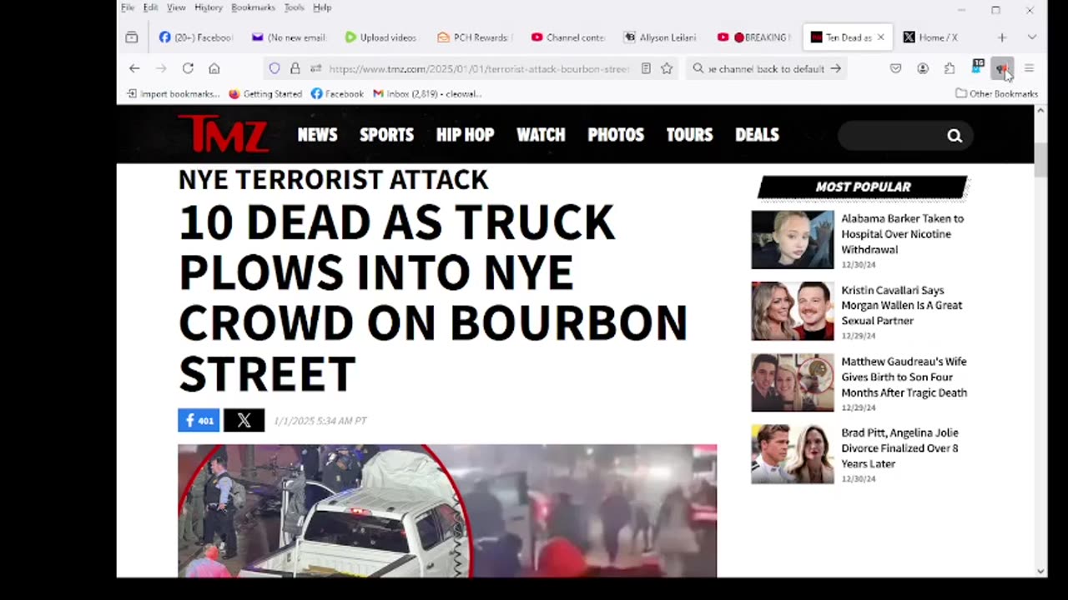Save page to Pocket
This screenshot has width=1068, height=600.
tap(896, 68)
